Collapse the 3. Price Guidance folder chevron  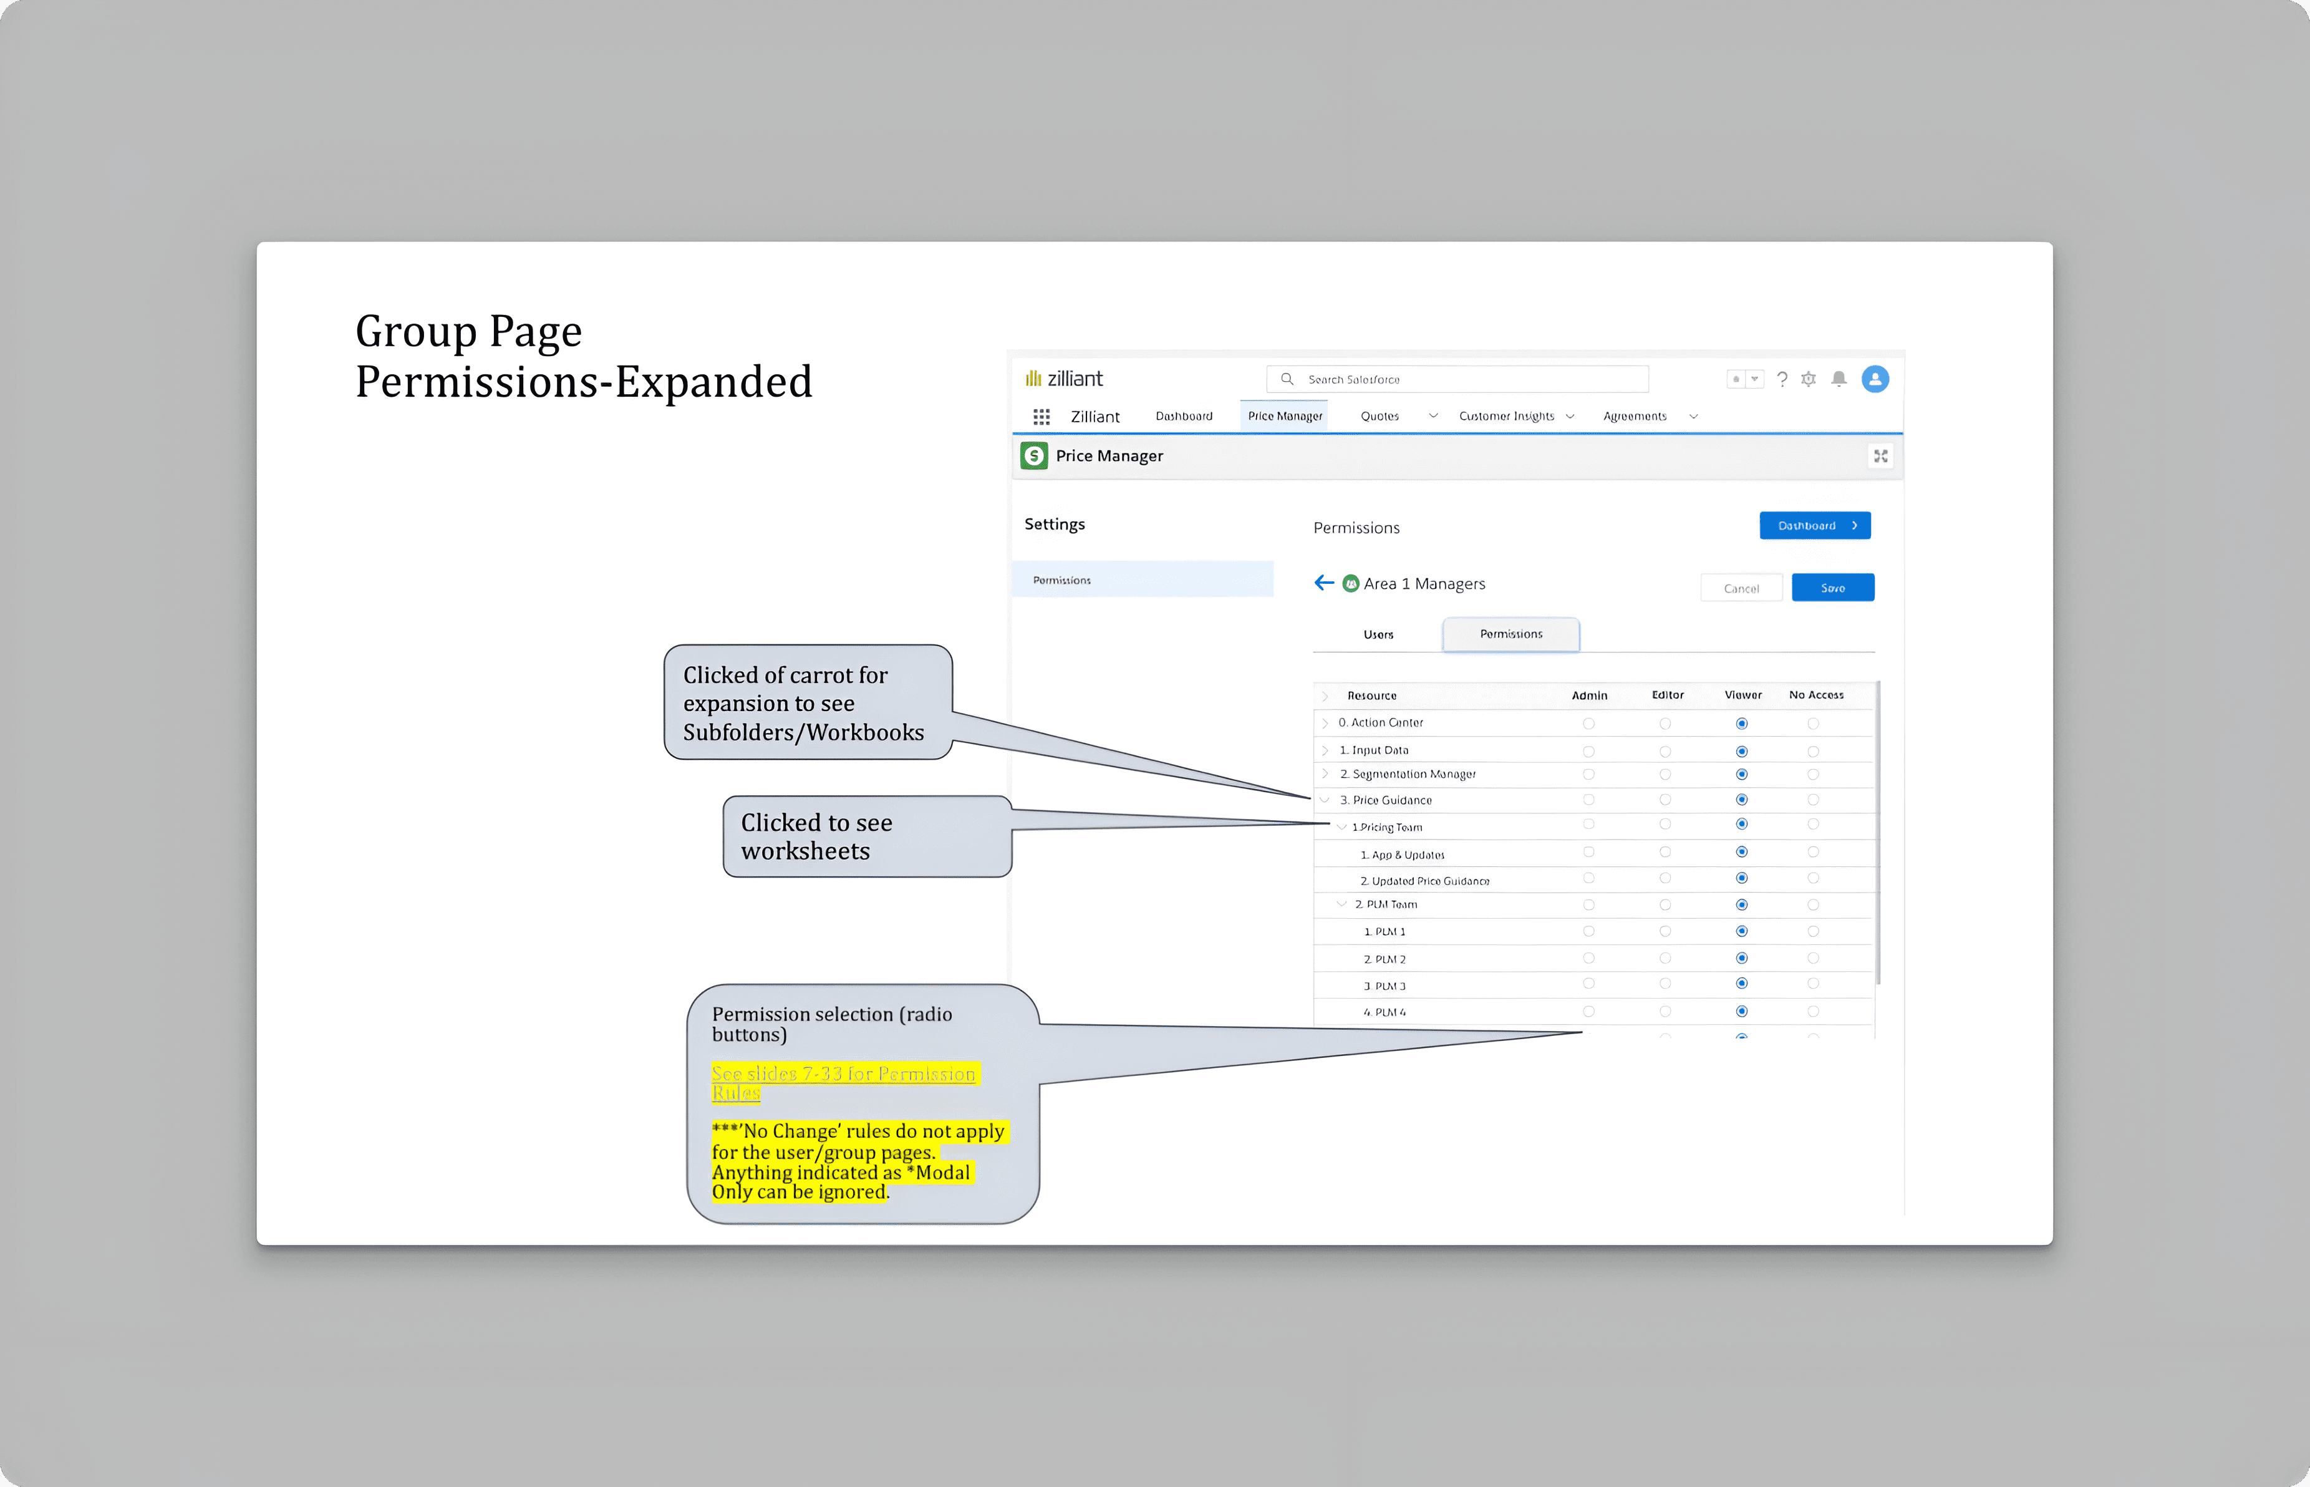[x=1325, y=800]
